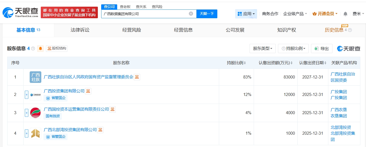Click equity structure icon beside 广西国控资本运营集团
This screenshot has height=147, width=366.
pyautogui.click(x=113, y=109)
